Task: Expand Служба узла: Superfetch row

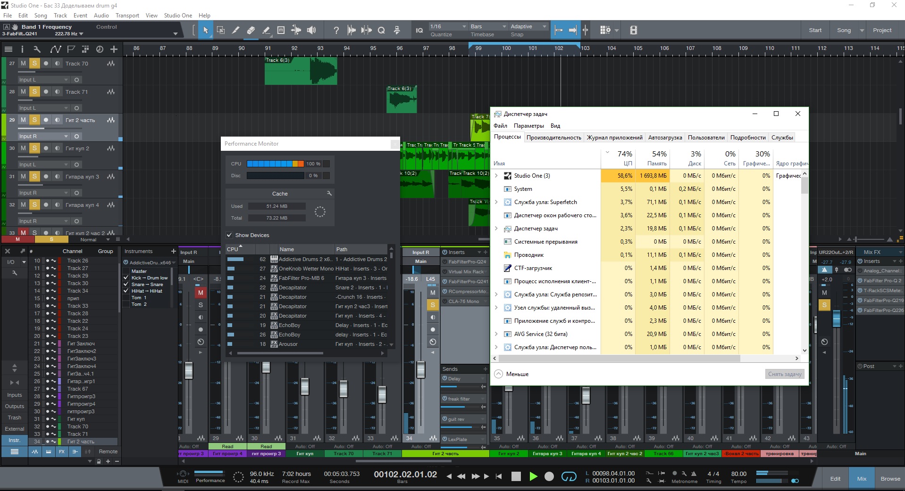Action: (496, 202)
